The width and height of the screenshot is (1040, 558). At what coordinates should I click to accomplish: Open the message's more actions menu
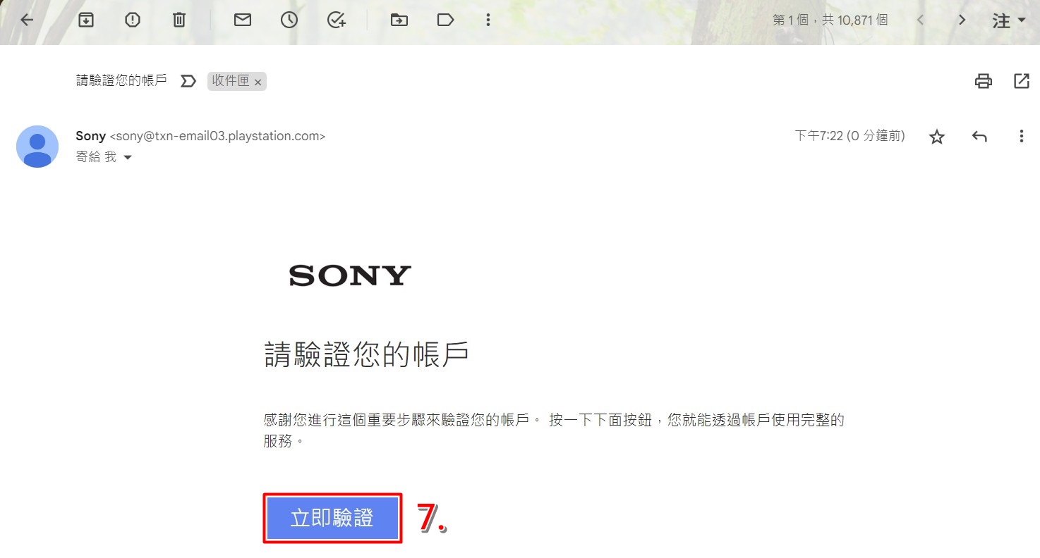[1021, 137]
